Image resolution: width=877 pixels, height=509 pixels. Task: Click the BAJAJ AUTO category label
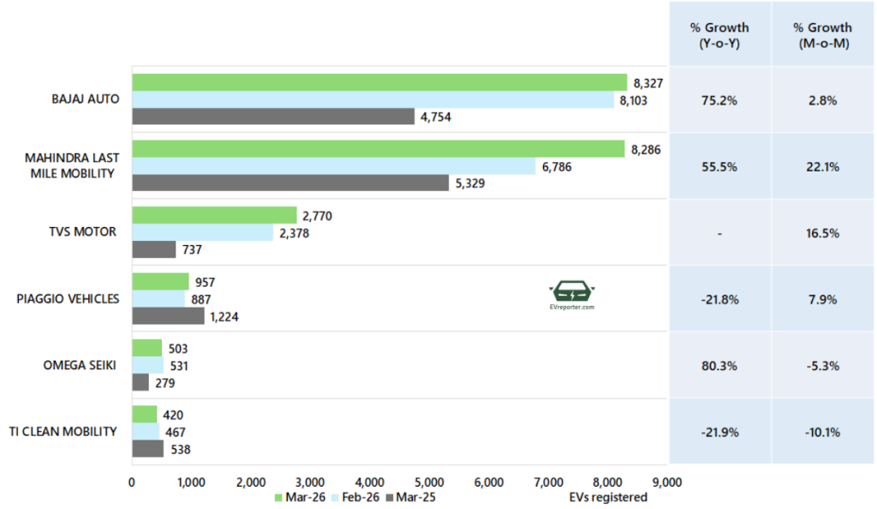click(85, 99)
